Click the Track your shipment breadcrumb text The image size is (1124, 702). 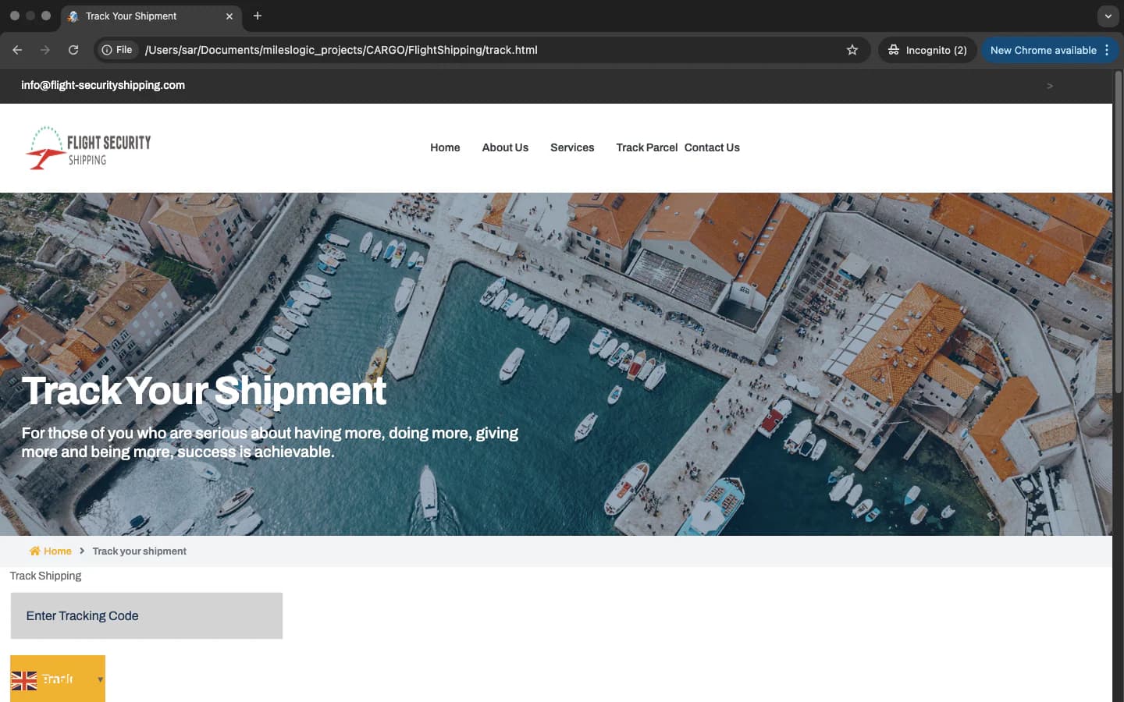139,551
